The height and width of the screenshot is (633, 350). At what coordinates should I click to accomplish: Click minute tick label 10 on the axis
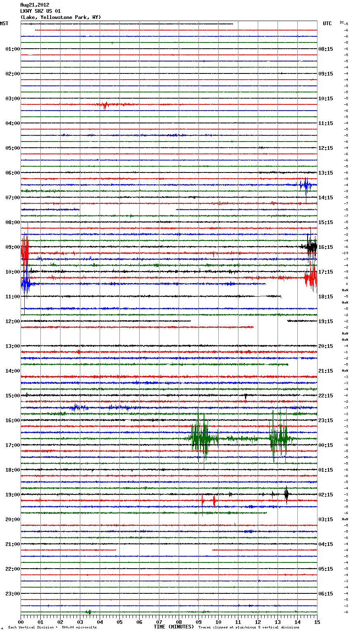pos(218,622)
